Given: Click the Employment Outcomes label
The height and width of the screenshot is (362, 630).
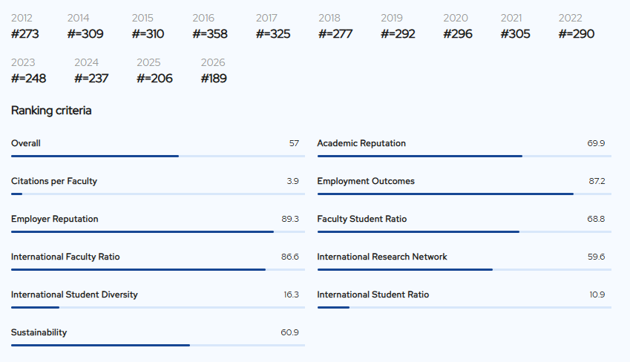Looking at the screenshot, I should pos(366,181).
